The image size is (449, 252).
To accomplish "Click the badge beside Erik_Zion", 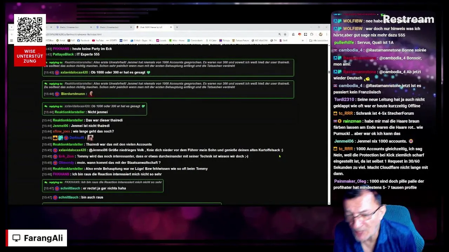I will [55, 156].
